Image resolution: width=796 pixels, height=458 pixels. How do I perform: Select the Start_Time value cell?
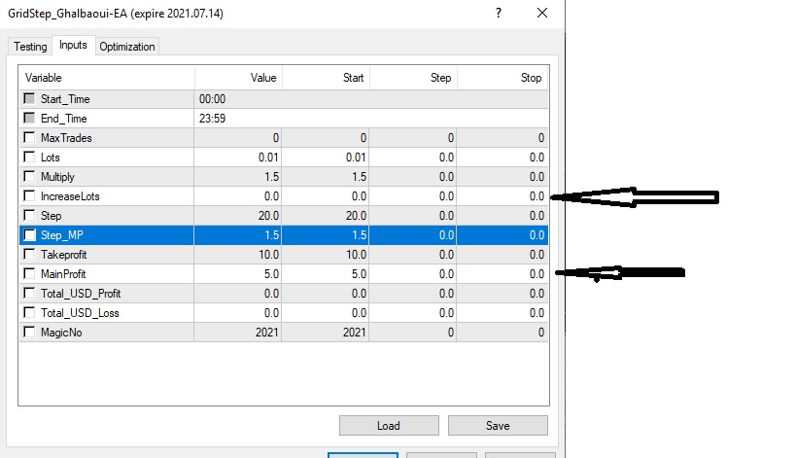pos(238,99)
